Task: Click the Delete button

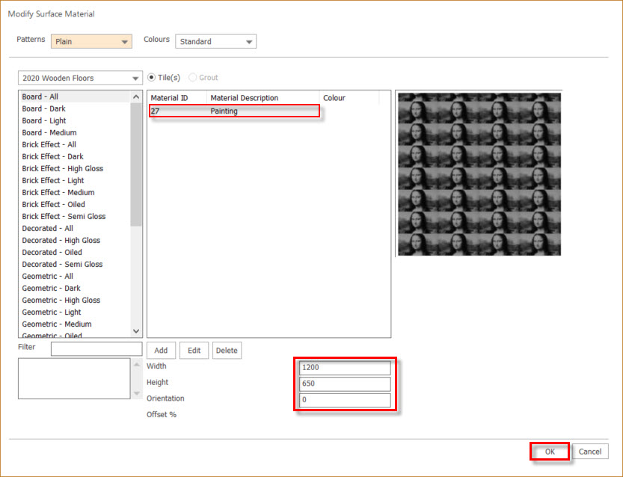Action: click(227, 351)
